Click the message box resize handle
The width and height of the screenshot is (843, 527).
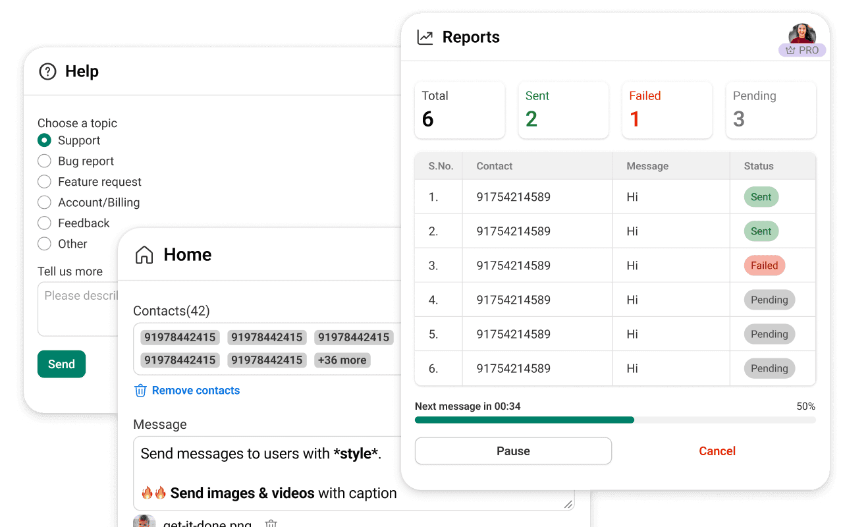click(x=568, y=505)
